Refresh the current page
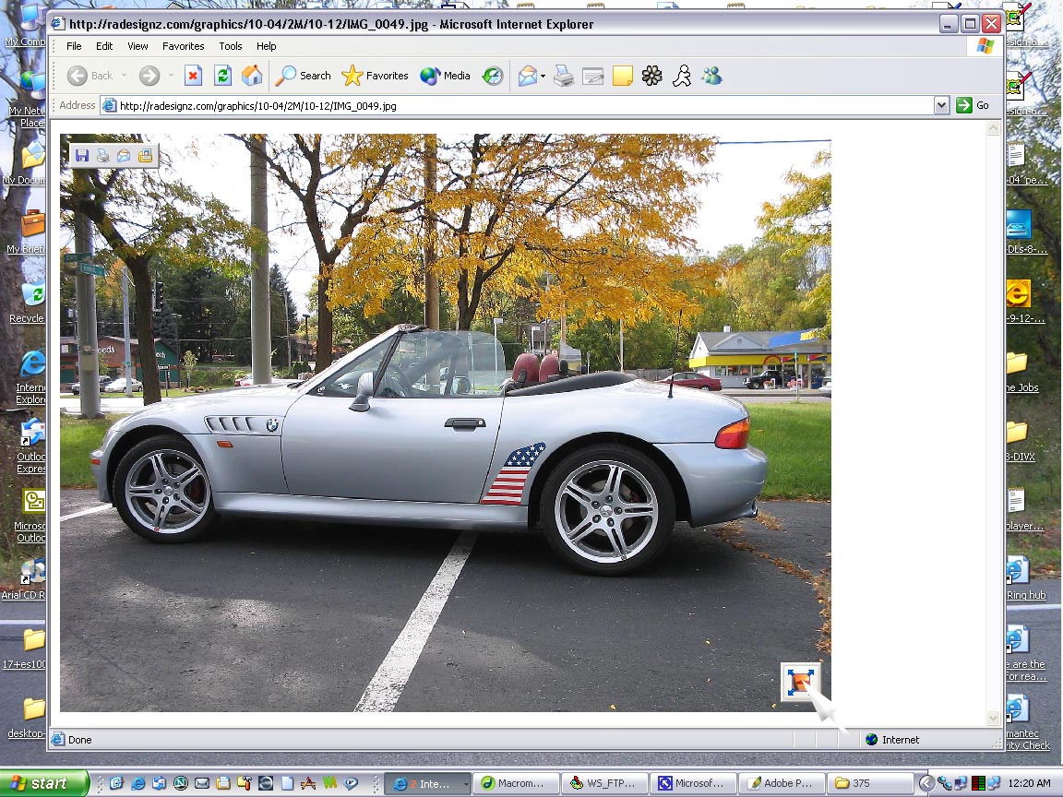This screenshot has width=1063, height=797. click(x=222, y=76)
